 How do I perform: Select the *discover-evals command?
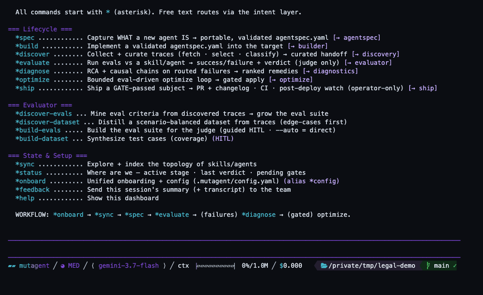point(44,114)
